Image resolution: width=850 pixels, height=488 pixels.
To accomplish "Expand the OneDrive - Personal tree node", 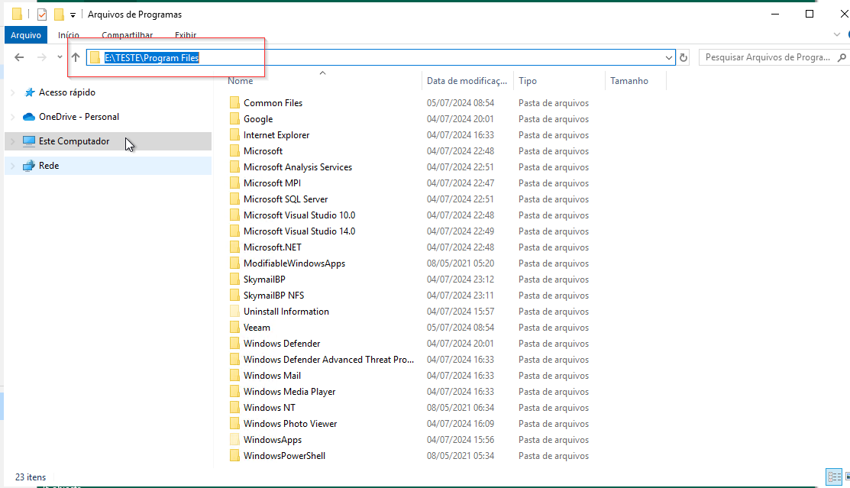I will coord(13,117).
